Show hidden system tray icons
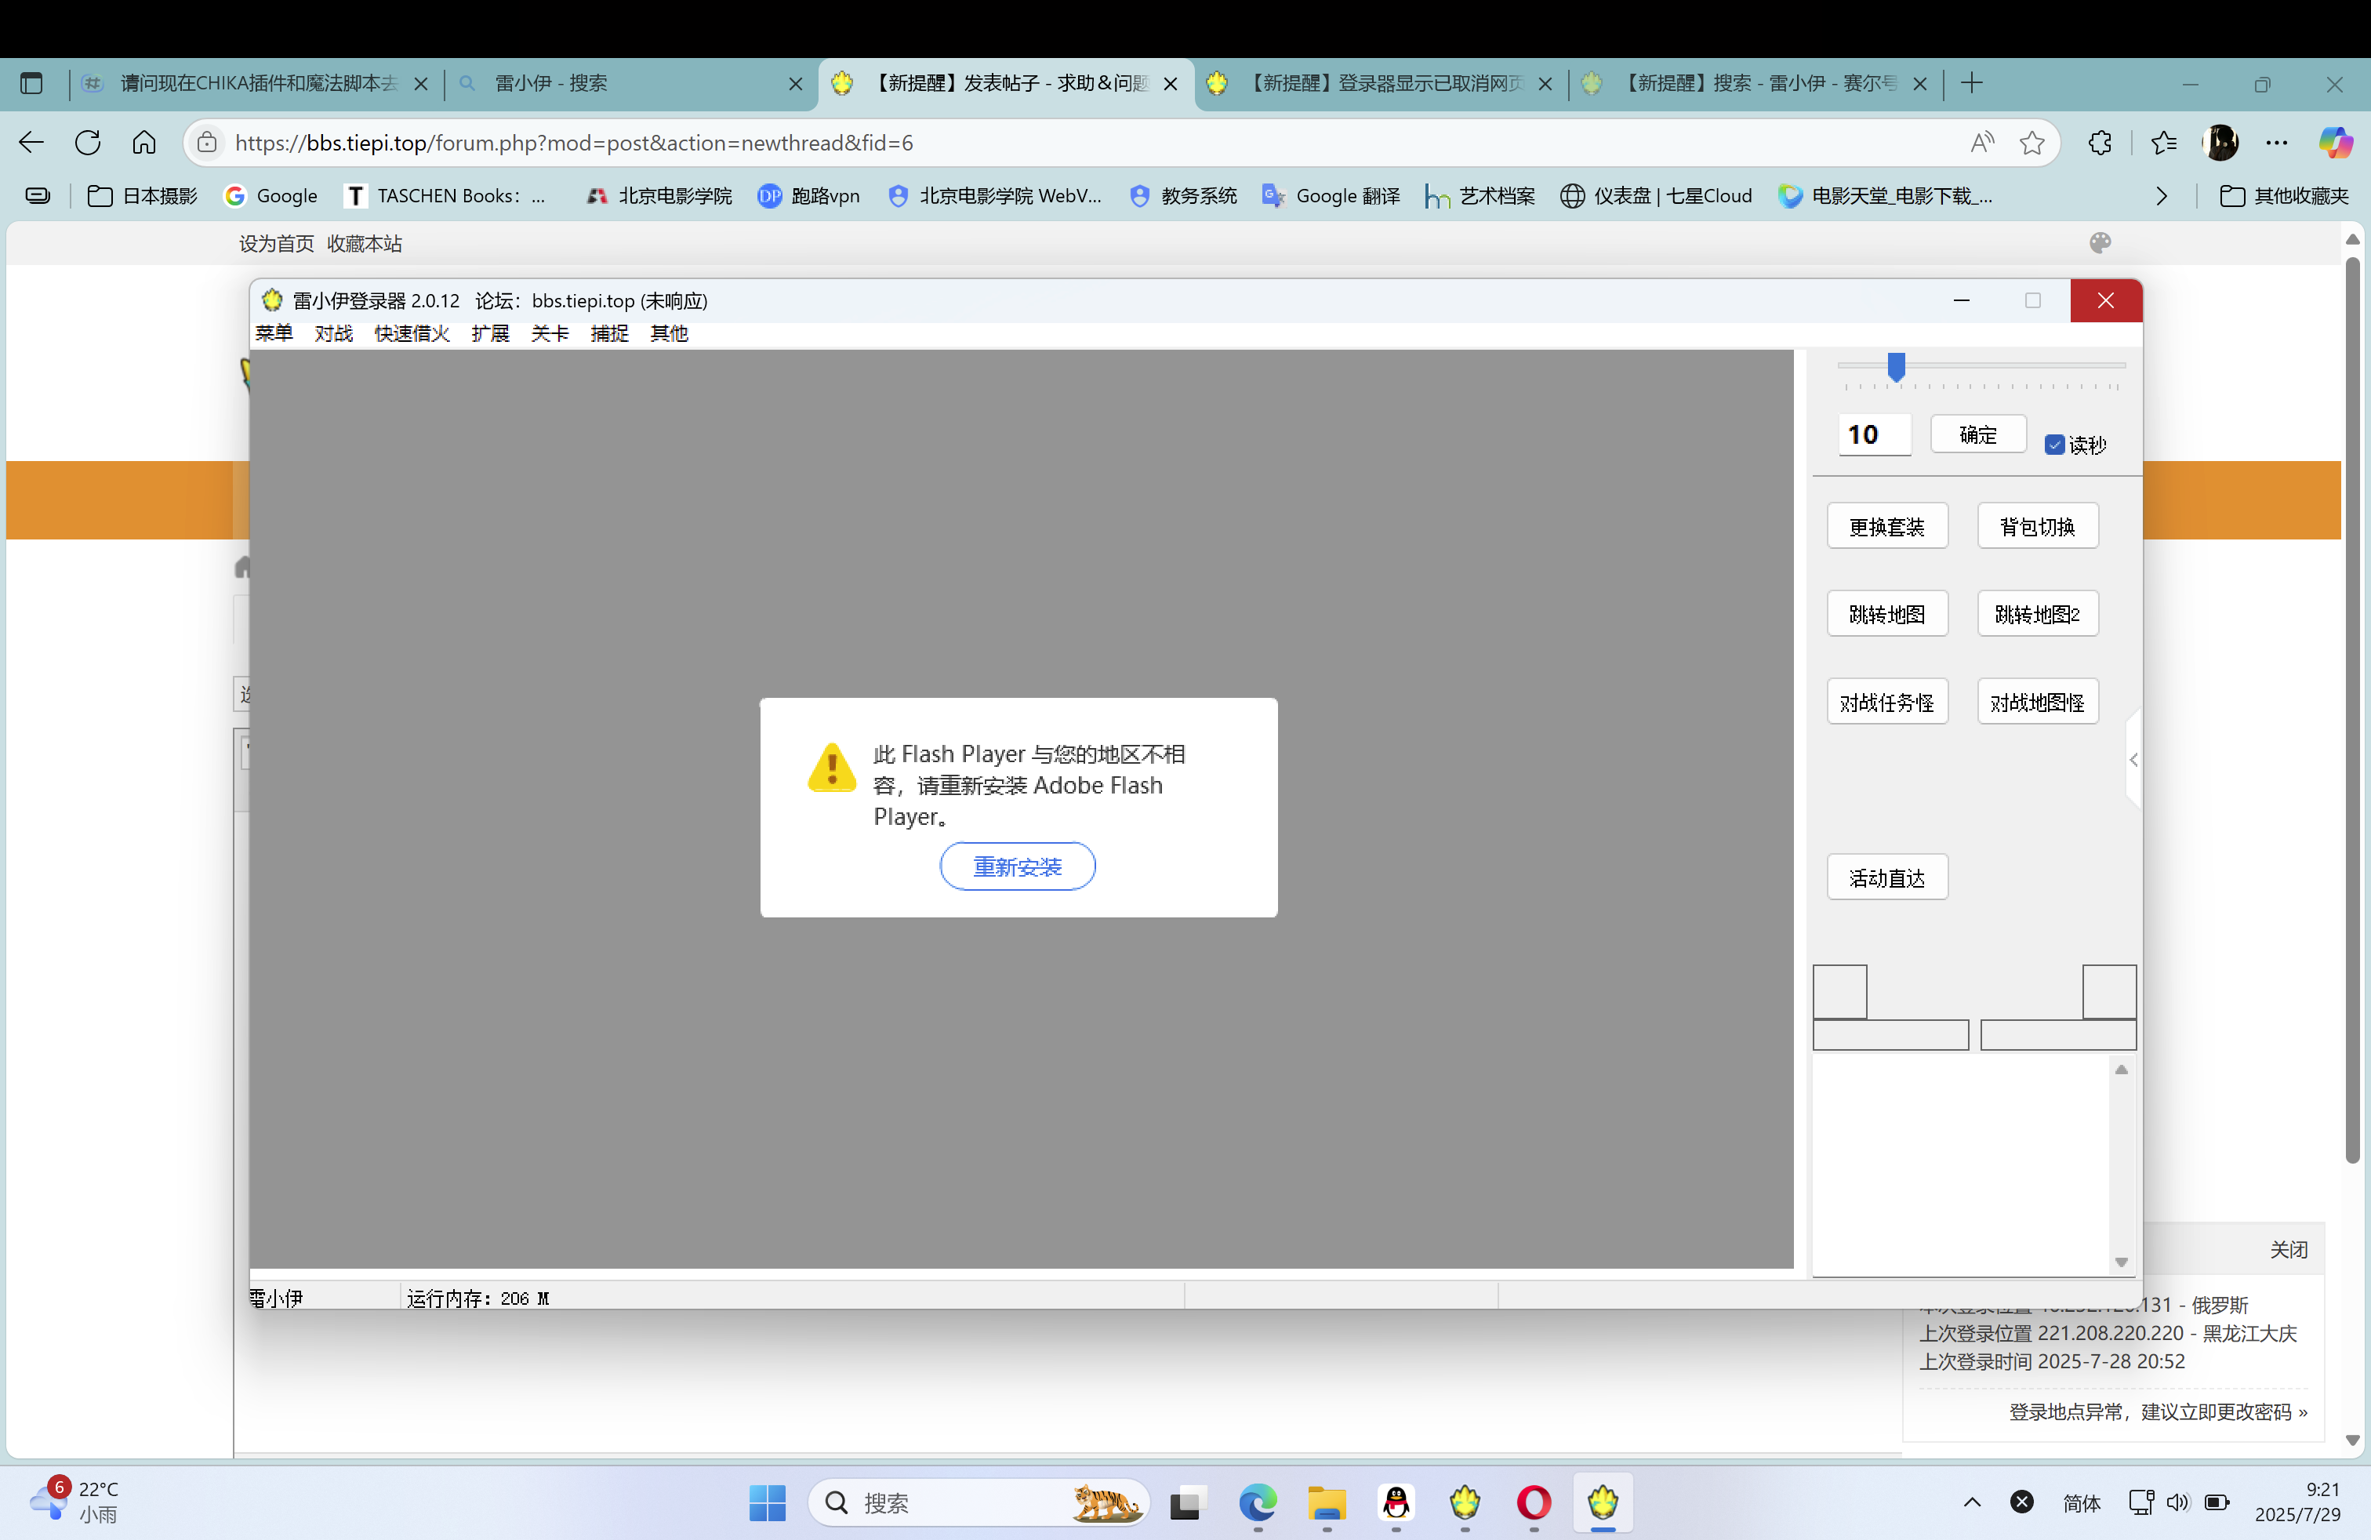The width and height of the screenshot is (2371, 1540). (x=1973, y=1502)
